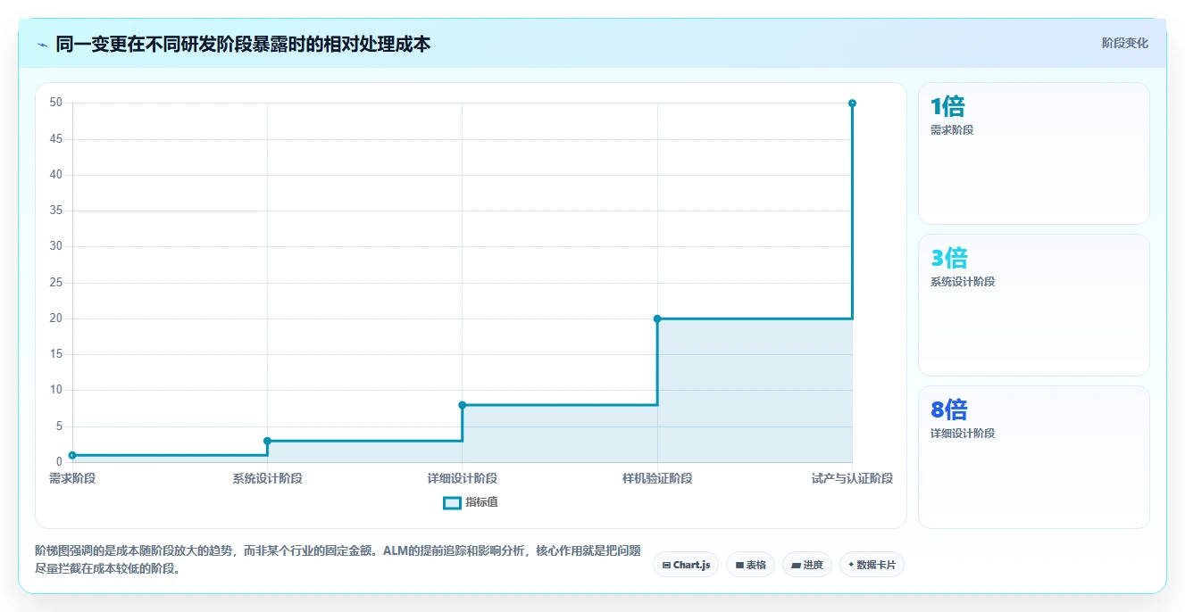This screenshot has width=1185, height=612.
Task: Click the chart title 同一变更在不同研发阶段暴露时的相对处理成本
Action: [x=243, y=44]
